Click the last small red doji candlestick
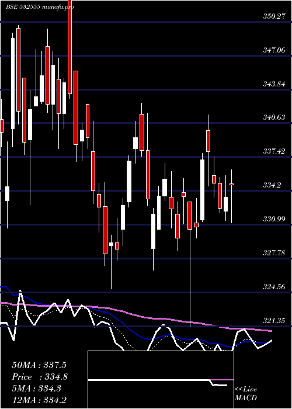Viewport: 292px width, 409px height. [231, 184]
